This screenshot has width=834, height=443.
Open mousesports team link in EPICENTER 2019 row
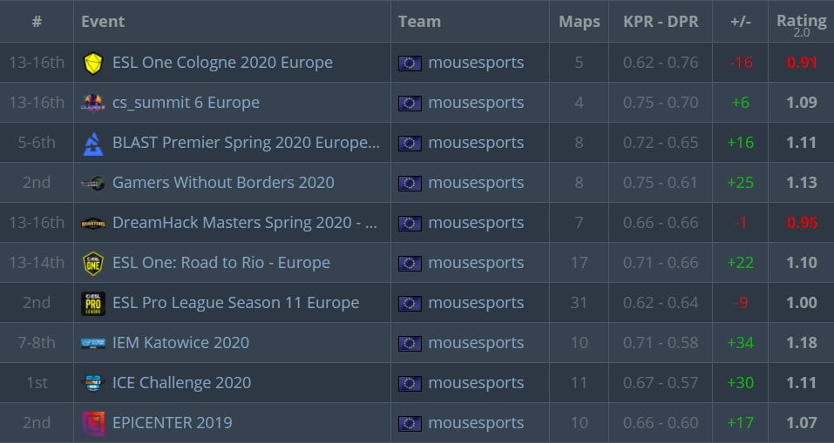(476, 423)
